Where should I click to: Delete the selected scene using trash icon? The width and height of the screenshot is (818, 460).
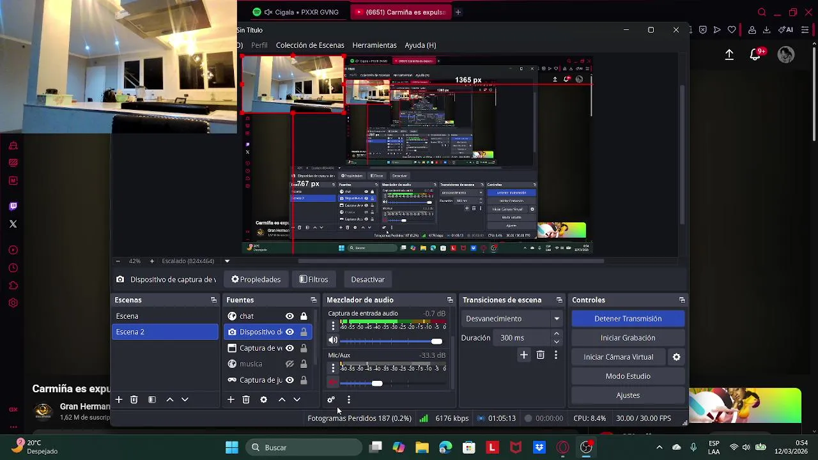click(134, 399)
